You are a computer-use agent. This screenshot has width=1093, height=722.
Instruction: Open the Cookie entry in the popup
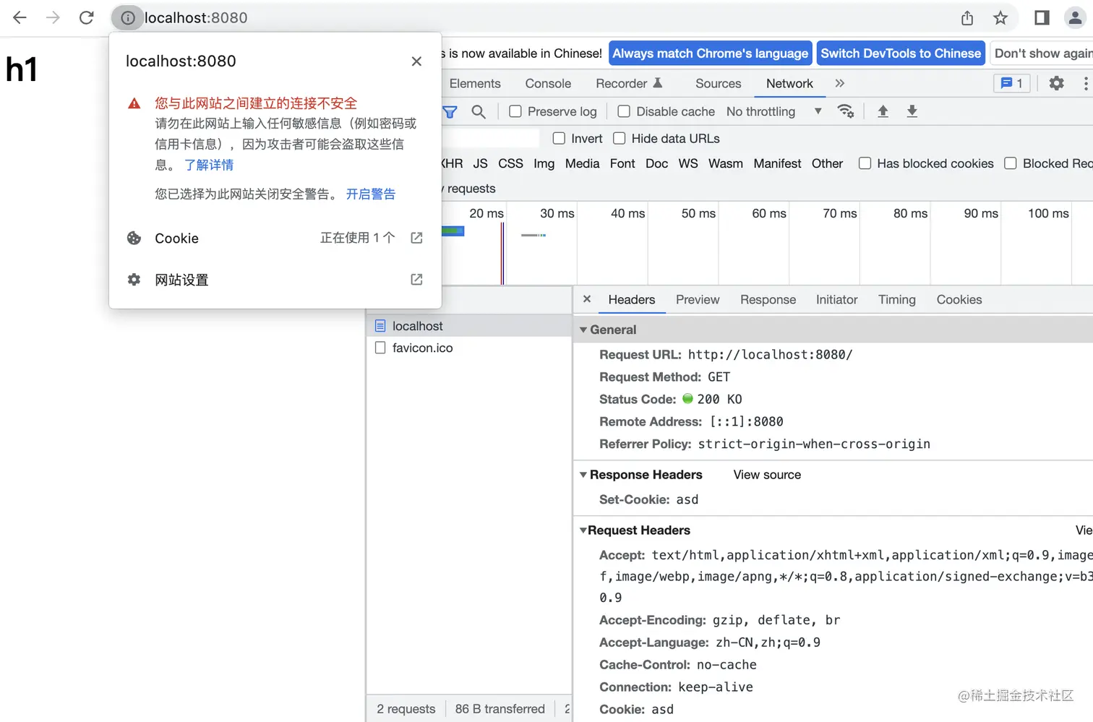[275, 238]
